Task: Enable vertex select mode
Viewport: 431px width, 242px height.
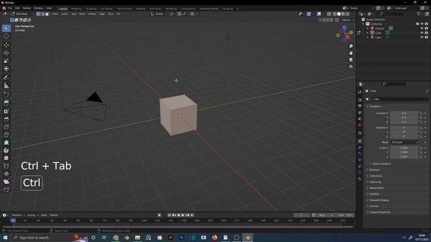Action: pyautogui.click(x=38, y=14)
